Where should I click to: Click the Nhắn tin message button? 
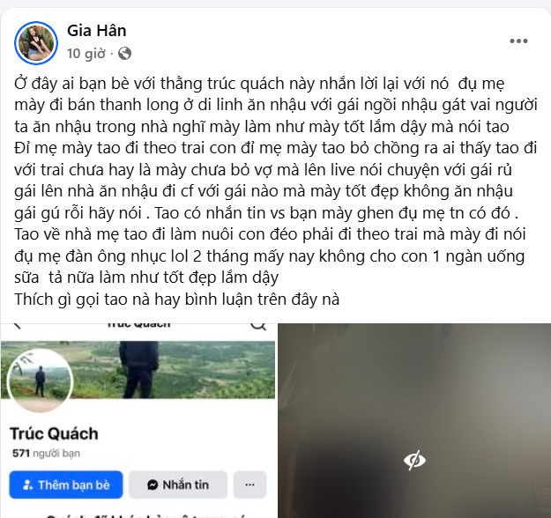point(178,485)
